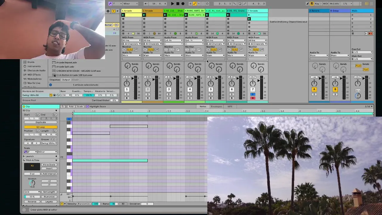Image resolution: width=382 pixels, height=215 pixels.
Task: Switch to the Notes tab
Action: (x=203, y=107)
